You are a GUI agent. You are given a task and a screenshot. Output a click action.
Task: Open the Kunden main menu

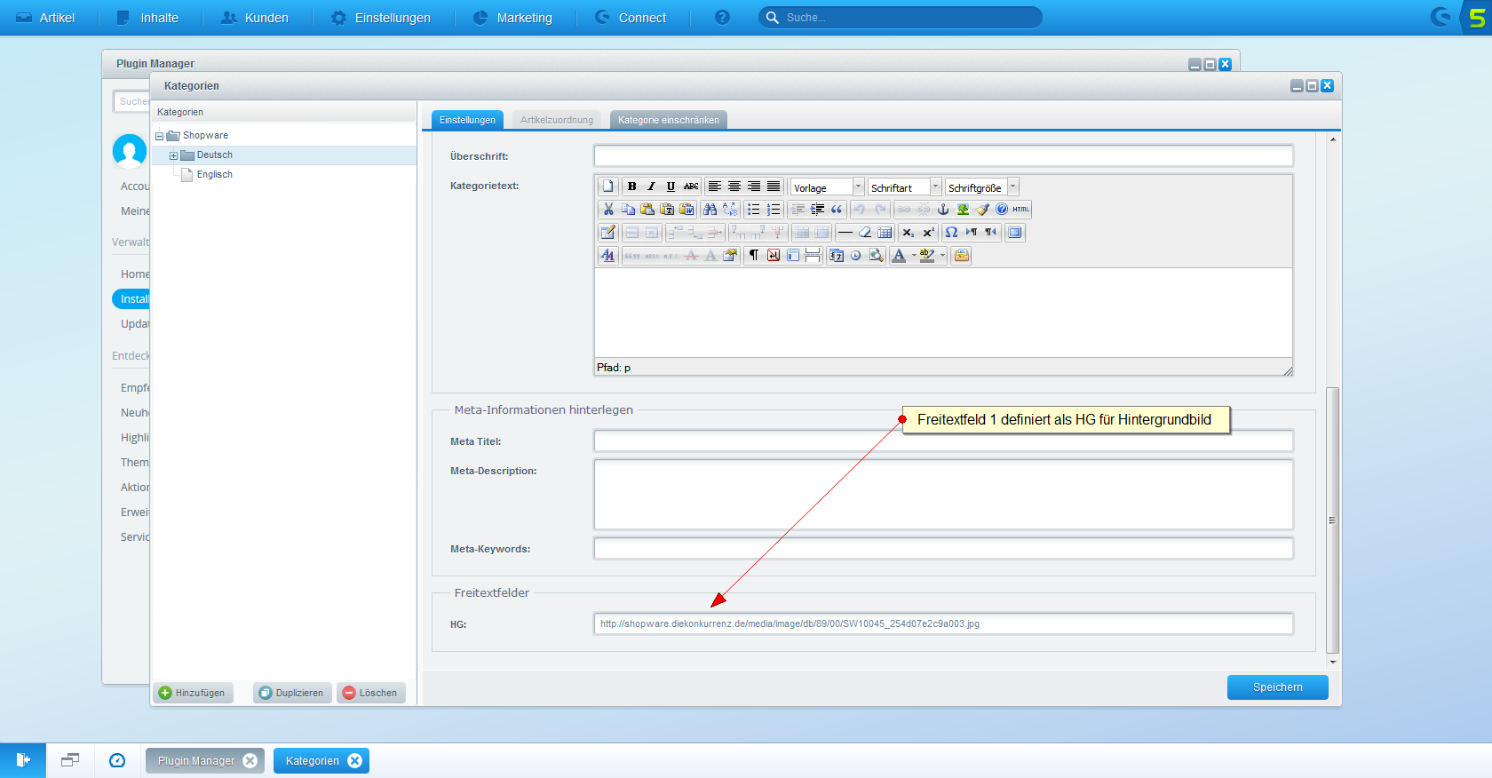(x=255, y=18)
